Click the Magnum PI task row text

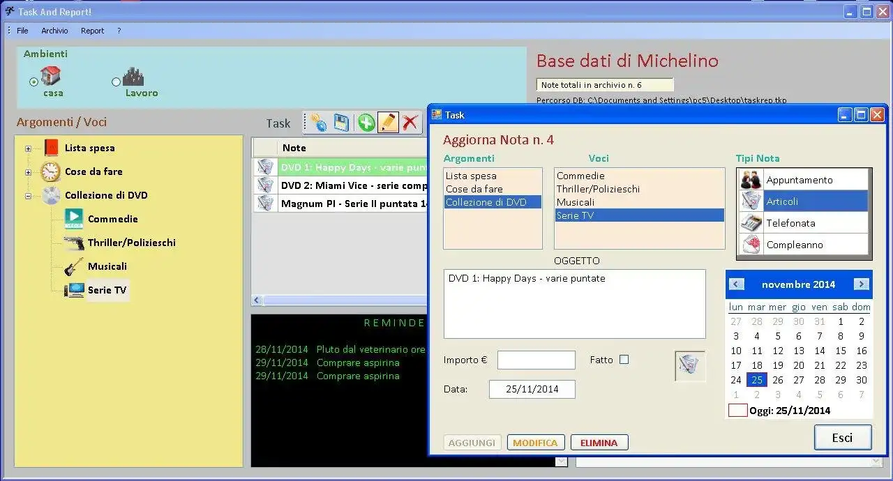pyautogui.click(x=354, y=204)
